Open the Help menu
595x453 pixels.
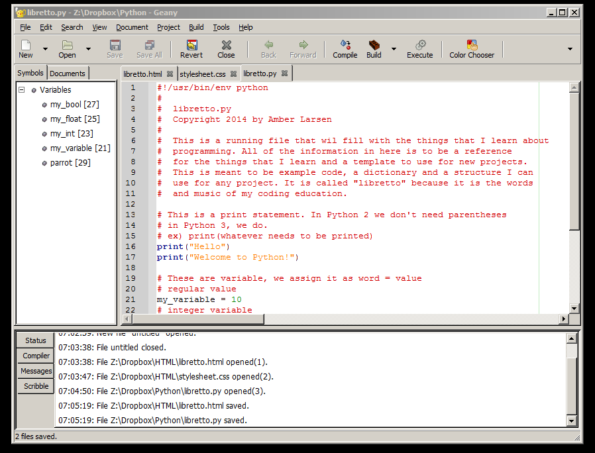(246, 27)
